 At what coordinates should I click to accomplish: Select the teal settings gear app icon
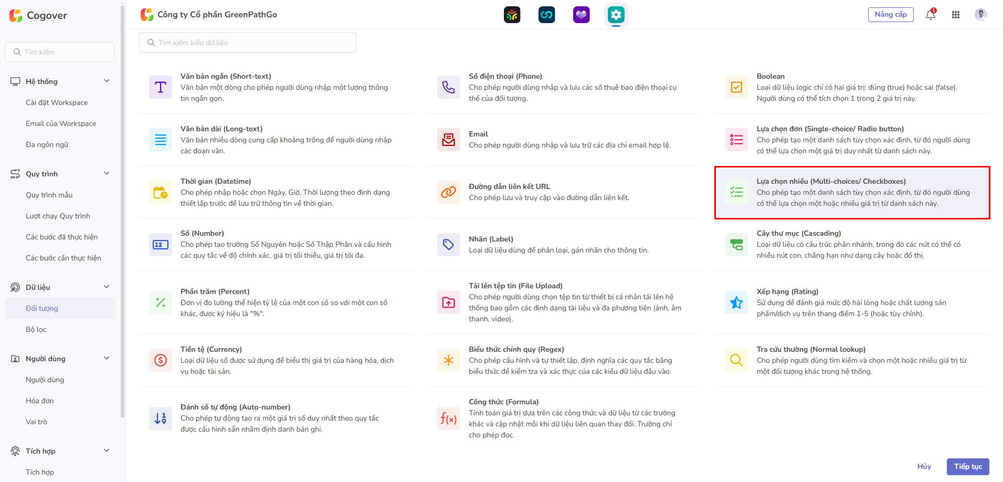616,15
